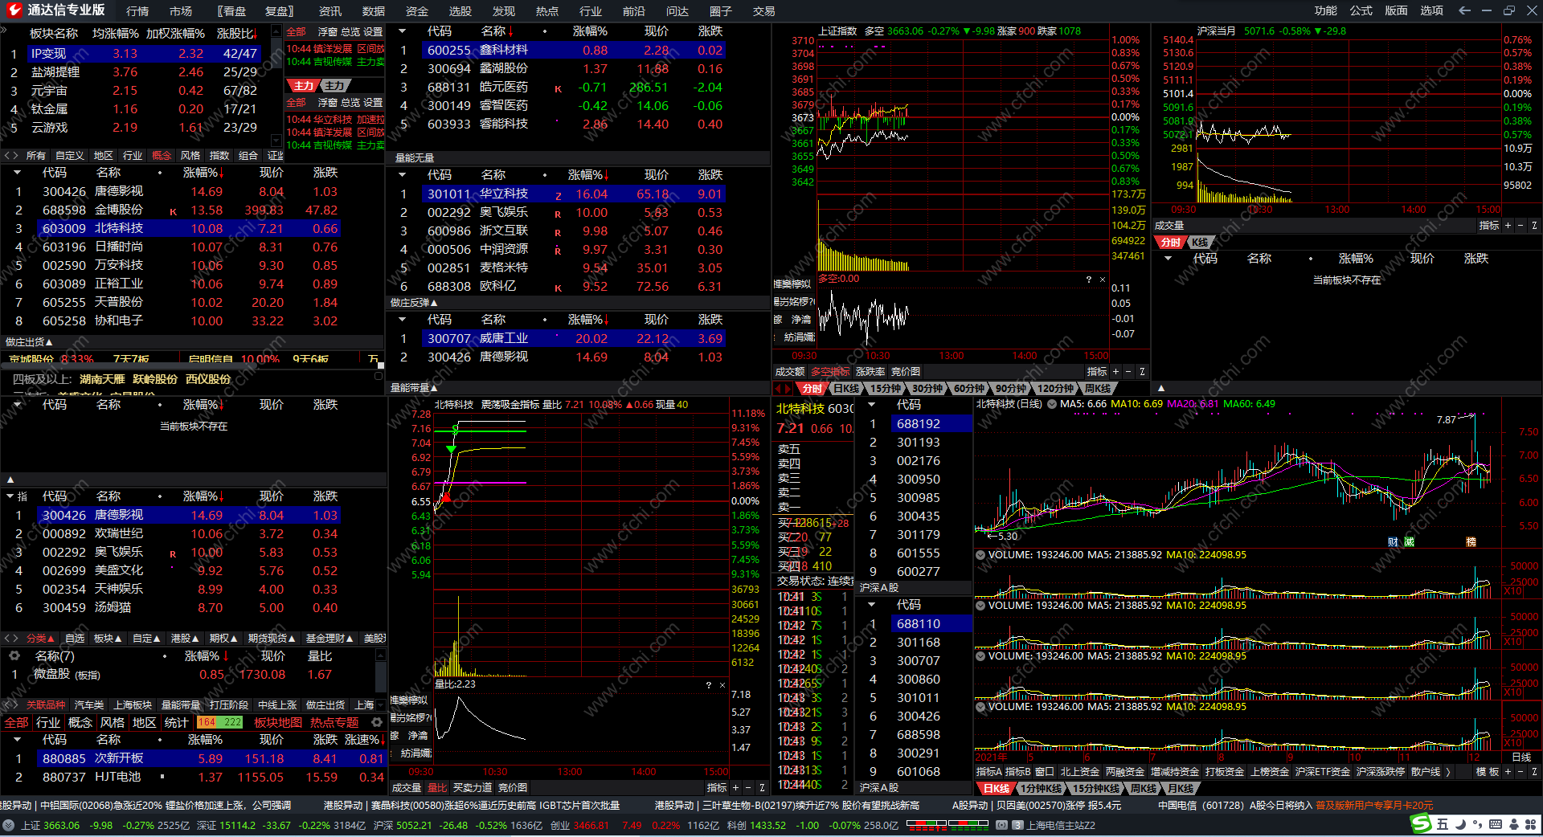Expand the 量能带量▲ panel selector
The image size is (1543, 837).
point(414,388)
